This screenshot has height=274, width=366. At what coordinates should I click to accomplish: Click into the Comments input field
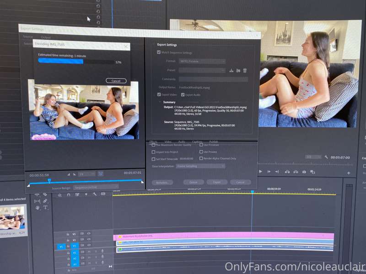[x=213, y=79]
